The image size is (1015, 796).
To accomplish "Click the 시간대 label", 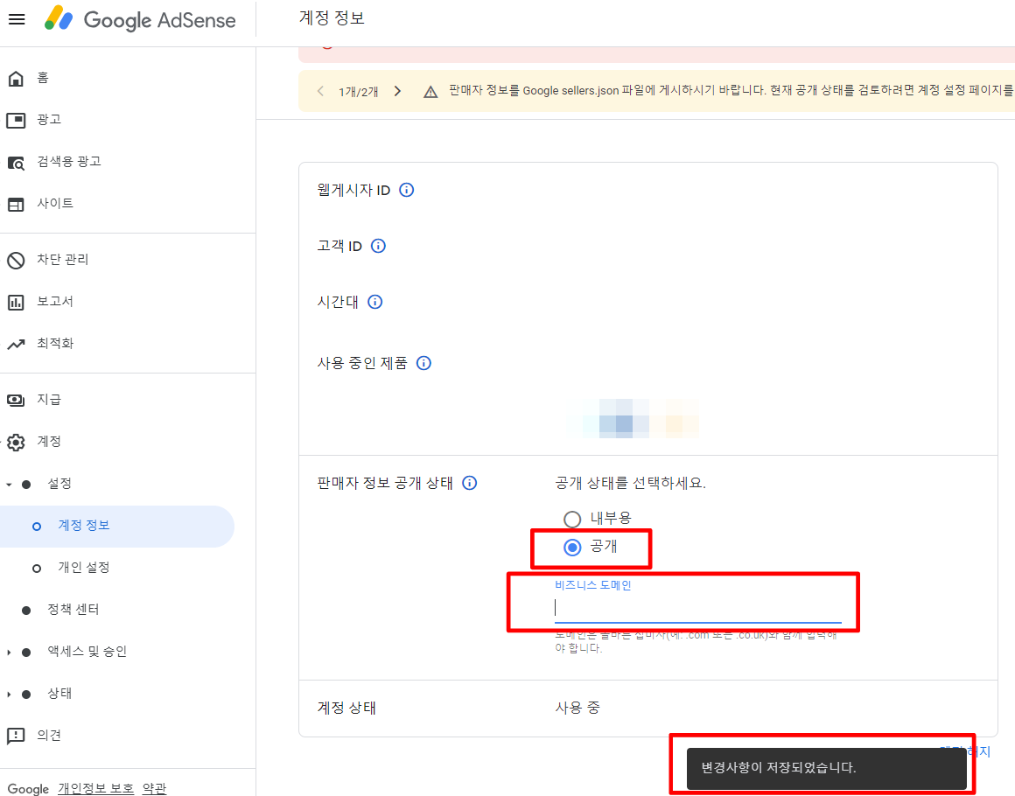I will coord(338,303).
